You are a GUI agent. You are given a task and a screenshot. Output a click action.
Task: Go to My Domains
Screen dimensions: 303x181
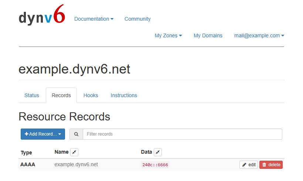click(x=208, y=35)
